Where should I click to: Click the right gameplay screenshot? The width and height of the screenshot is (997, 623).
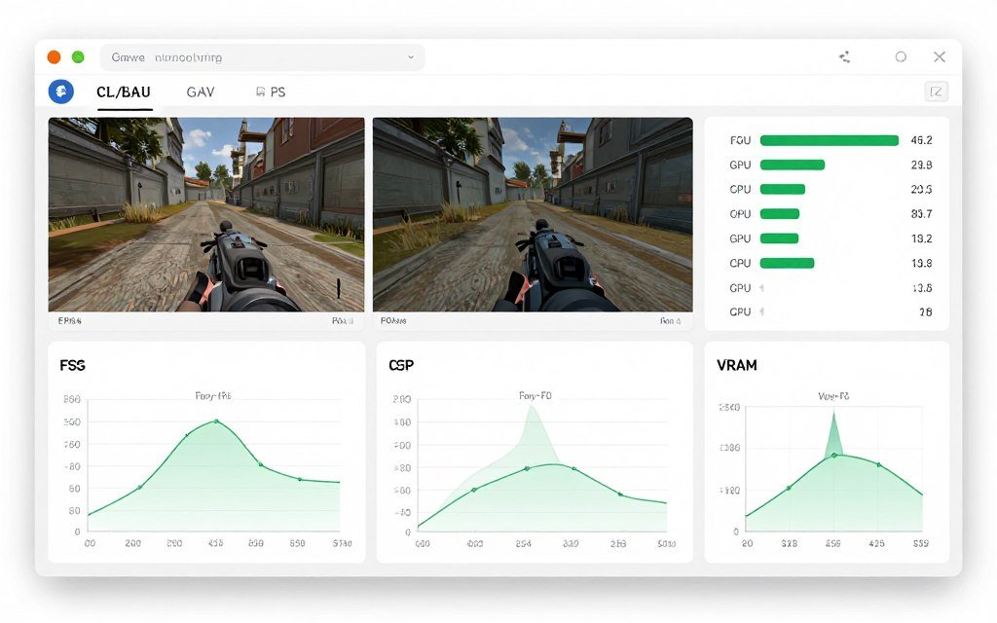(532, 214)
